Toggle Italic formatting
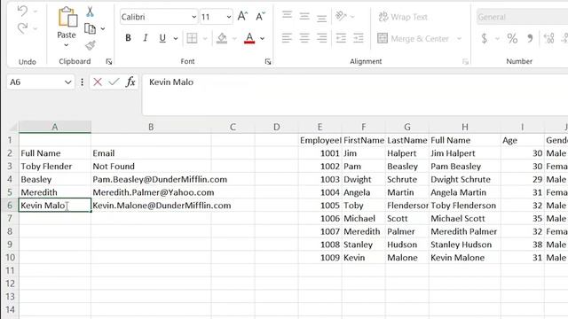The height and width of the screenshot is (319, 568). pos(146,38)
